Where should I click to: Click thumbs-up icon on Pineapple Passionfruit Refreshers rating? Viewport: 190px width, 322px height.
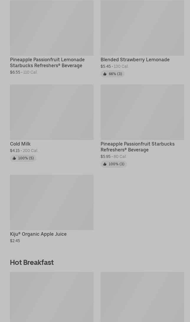[105, 164]
